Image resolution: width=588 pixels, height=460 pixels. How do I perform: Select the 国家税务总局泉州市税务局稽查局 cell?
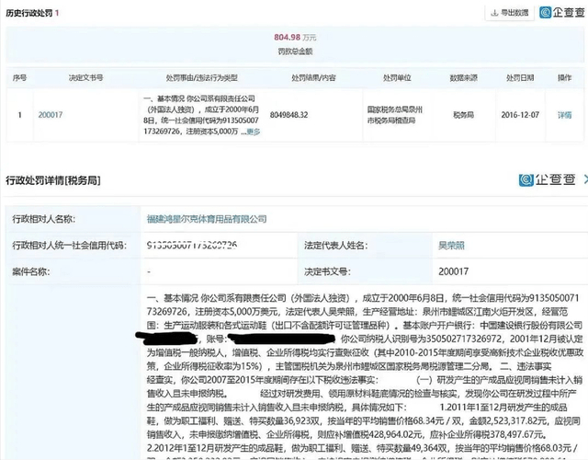(394, 115)
